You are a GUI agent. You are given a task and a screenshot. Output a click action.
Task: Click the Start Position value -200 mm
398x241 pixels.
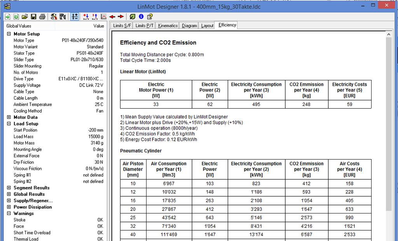click(96, 130)
